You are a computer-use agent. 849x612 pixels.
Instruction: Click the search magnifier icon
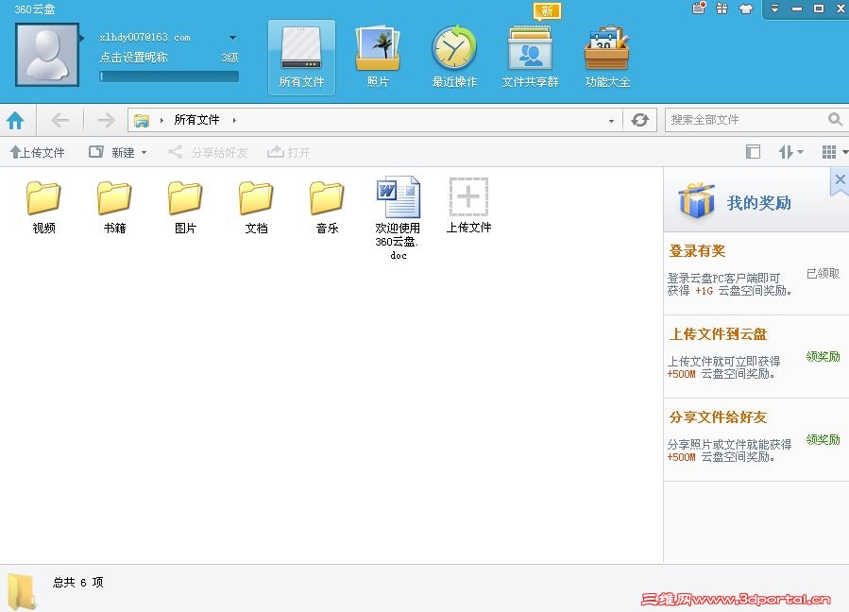coord(835,119)
